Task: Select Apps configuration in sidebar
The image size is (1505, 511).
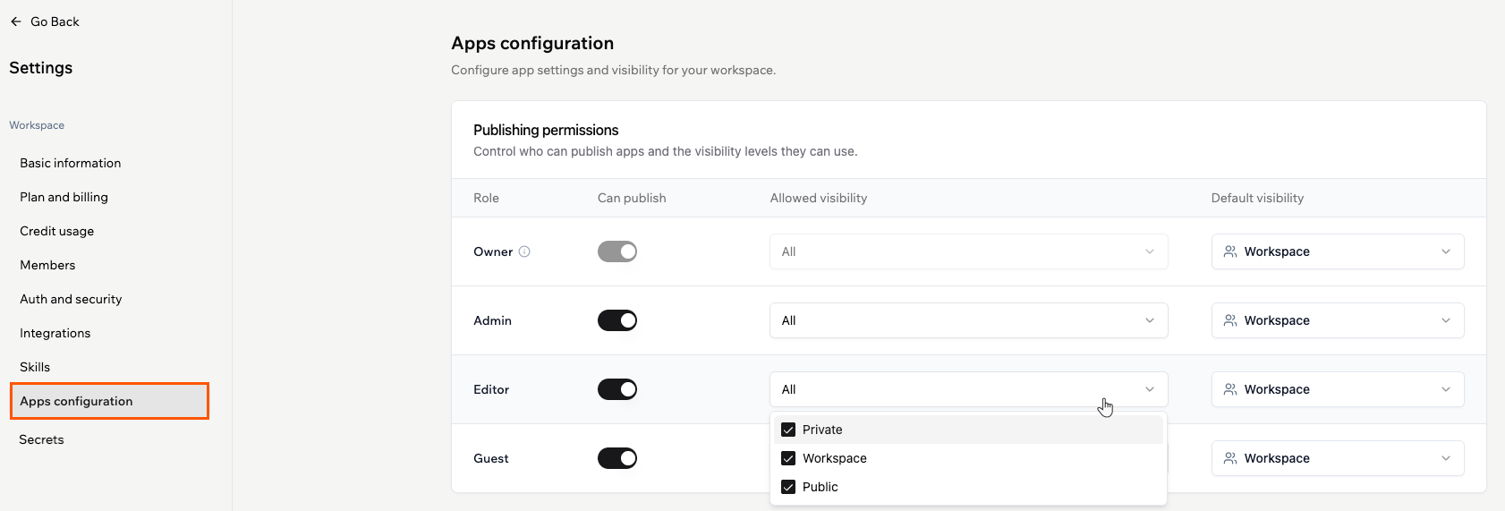Action: (x=109, y=401)
